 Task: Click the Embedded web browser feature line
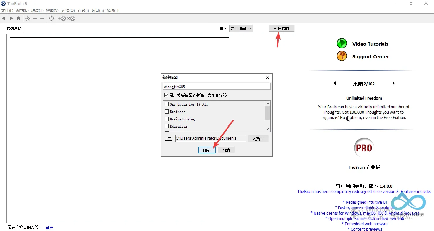pyautogui.click(x=365, y=224)
